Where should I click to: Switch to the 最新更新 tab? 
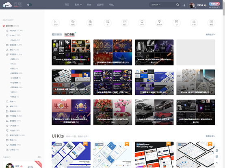click(57, 34)
